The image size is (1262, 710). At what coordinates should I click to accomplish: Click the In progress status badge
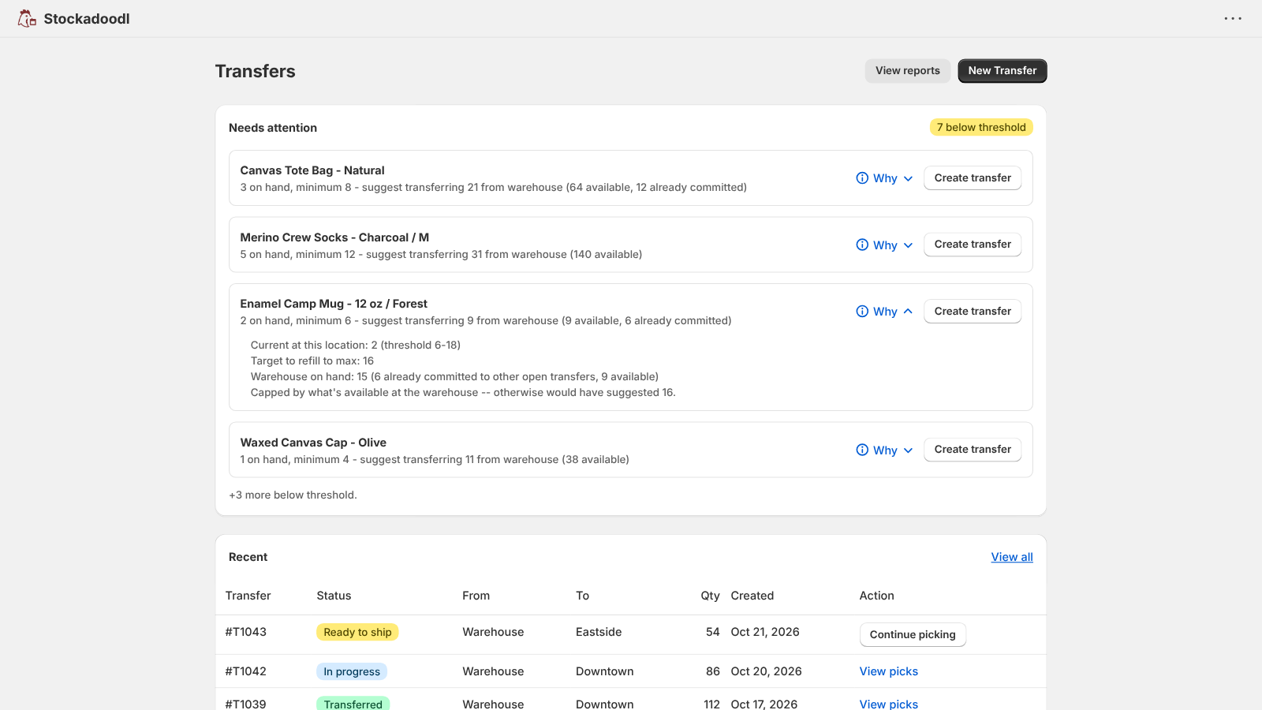pos(352,671)
